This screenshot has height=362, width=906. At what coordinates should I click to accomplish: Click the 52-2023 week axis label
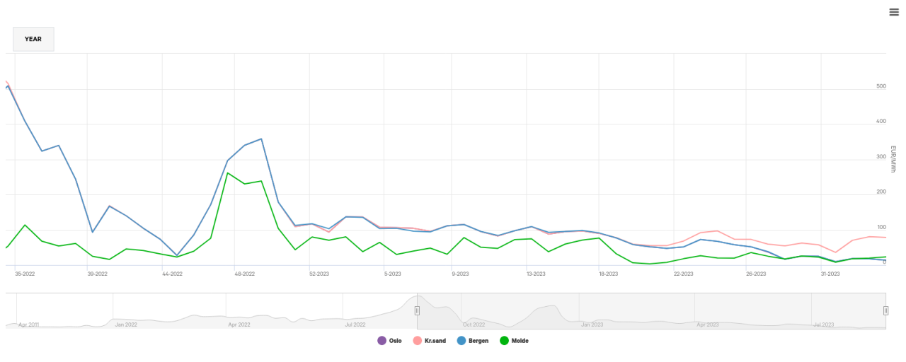pyautogui.click(x=319, y=274)
